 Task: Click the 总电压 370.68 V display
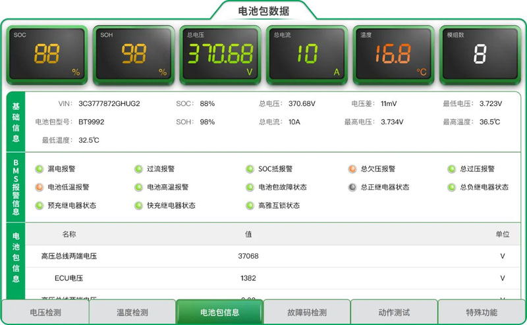pyautogui.click(x=221, y=55)
